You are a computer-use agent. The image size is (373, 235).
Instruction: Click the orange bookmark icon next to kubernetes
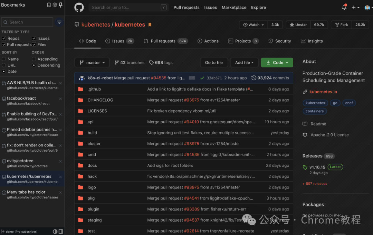coord(150,25)
